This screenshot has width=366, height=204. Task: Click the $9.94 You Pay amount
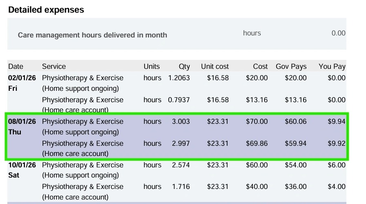(x=337, y=121)
